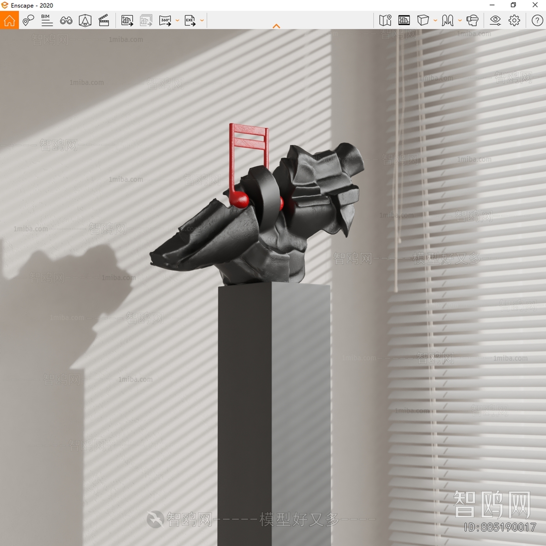Toggle the fly/walk navigation mode icon
The width and height of the screenshot is (546, 546).
(x=447, y=20)
